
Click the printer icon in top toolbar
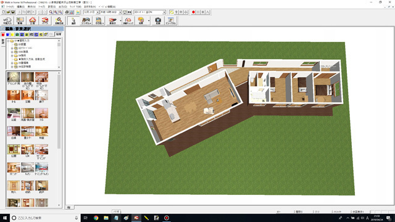tap(67, 12)
